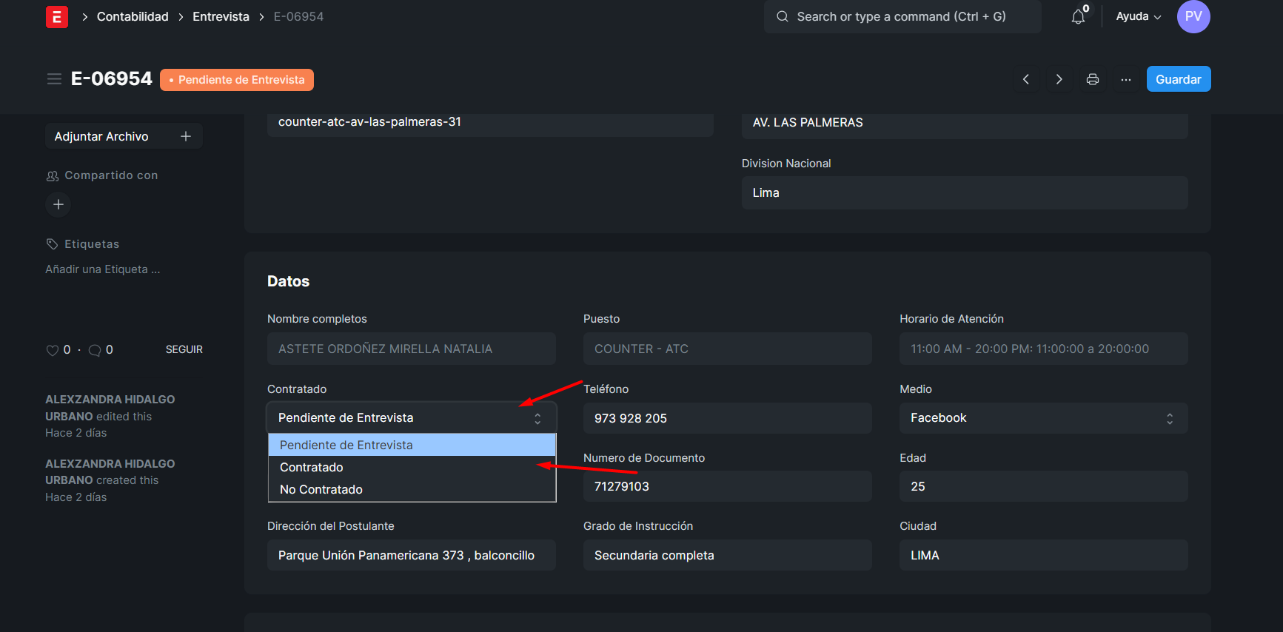Screen dimensions: 1283x632
Task: Open the Medio dropdown showing Facebook
Action: (1042, 418)
